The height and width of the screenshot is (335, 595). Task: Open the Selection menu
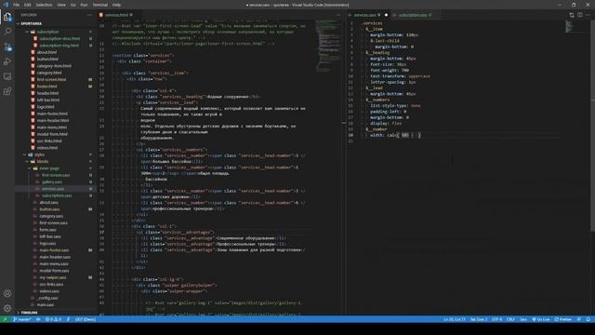click(x=44, y=5)
